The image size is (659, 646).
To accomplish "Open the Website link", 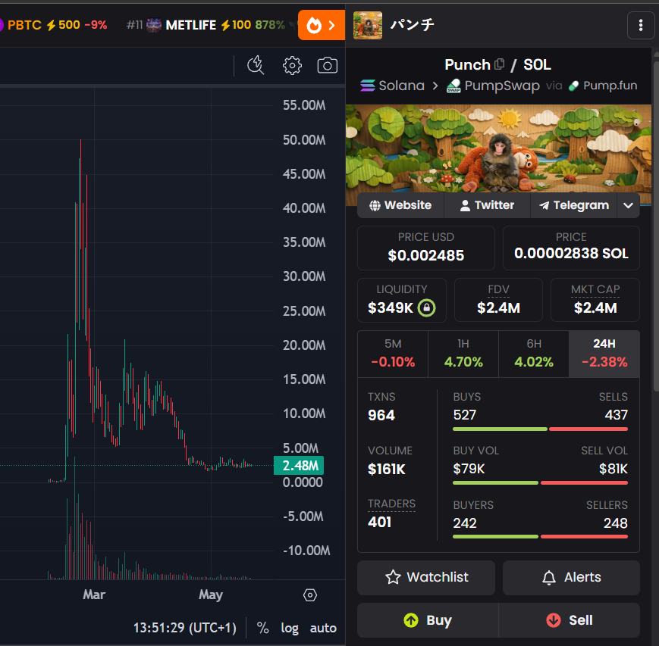I will [400, 205].
